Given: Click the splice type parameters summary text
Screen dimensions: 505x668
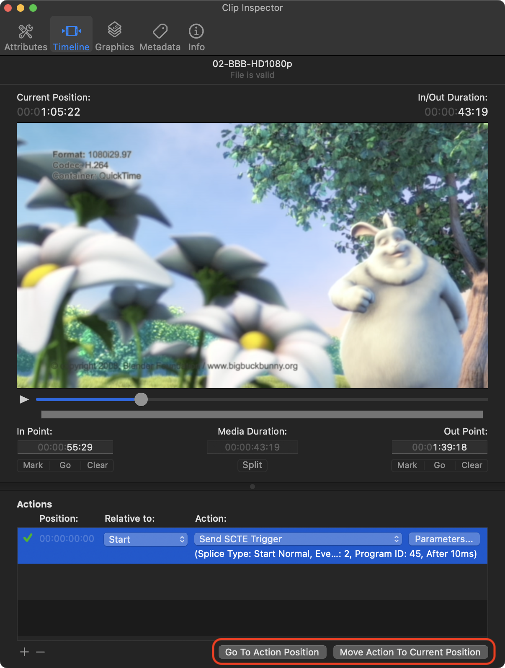Looking at the screenshot, I should (x=336, y=554).
